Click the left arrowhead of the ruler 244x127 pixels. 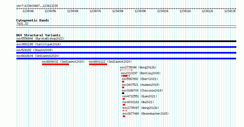coord(17,9)
